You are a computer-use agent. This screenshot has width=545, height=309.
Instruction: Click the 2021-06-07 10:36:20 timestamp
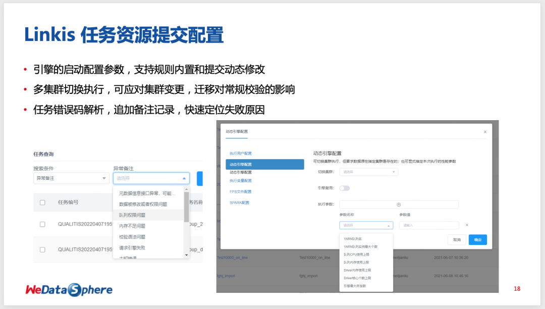[451, 257]
